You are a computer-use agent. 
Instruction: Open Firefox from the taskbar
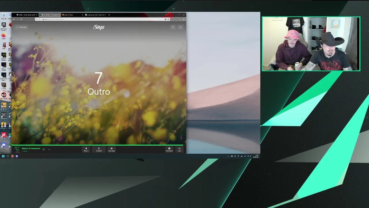pos(12,156)
